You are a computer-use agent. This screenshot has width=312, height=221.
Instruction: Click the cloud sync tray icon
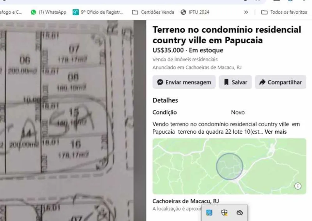pyautogui.click(x=240, y=213)
